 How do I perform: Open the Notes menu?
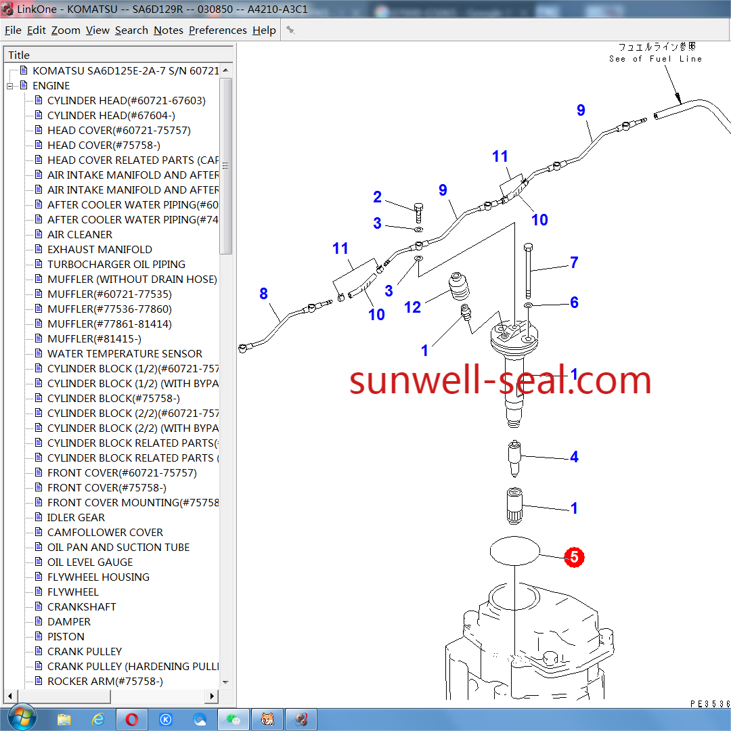pyautogui.click(x=168, y=30)
